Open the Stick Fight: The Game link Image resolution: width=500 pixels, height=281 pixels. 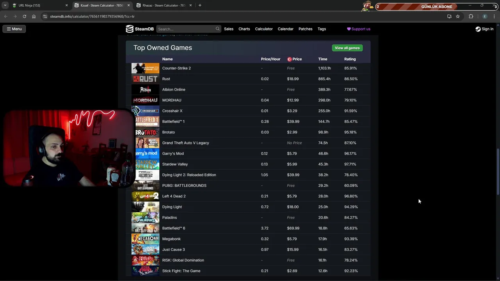tap(181, 271)
